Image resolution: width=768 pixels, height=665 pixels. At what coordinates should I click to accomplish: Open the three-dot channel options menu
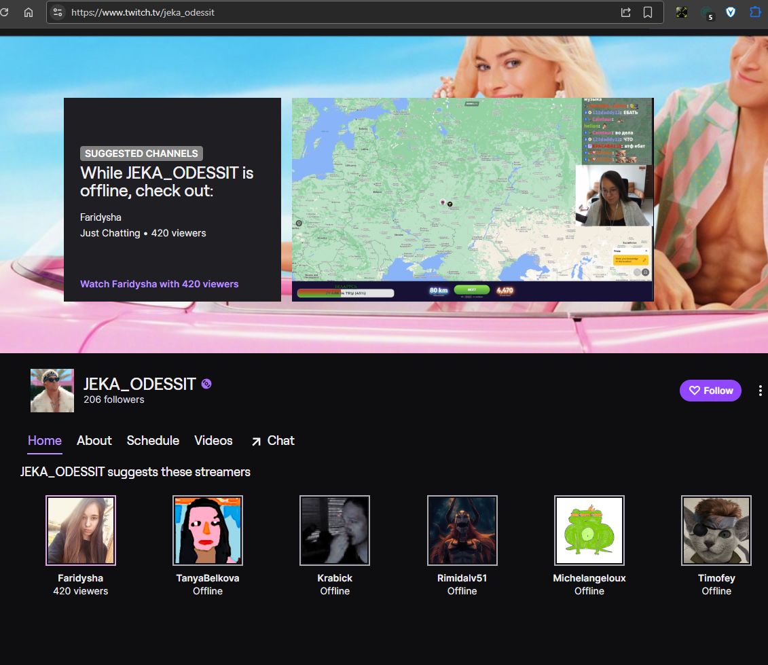(x=760, y=391)
